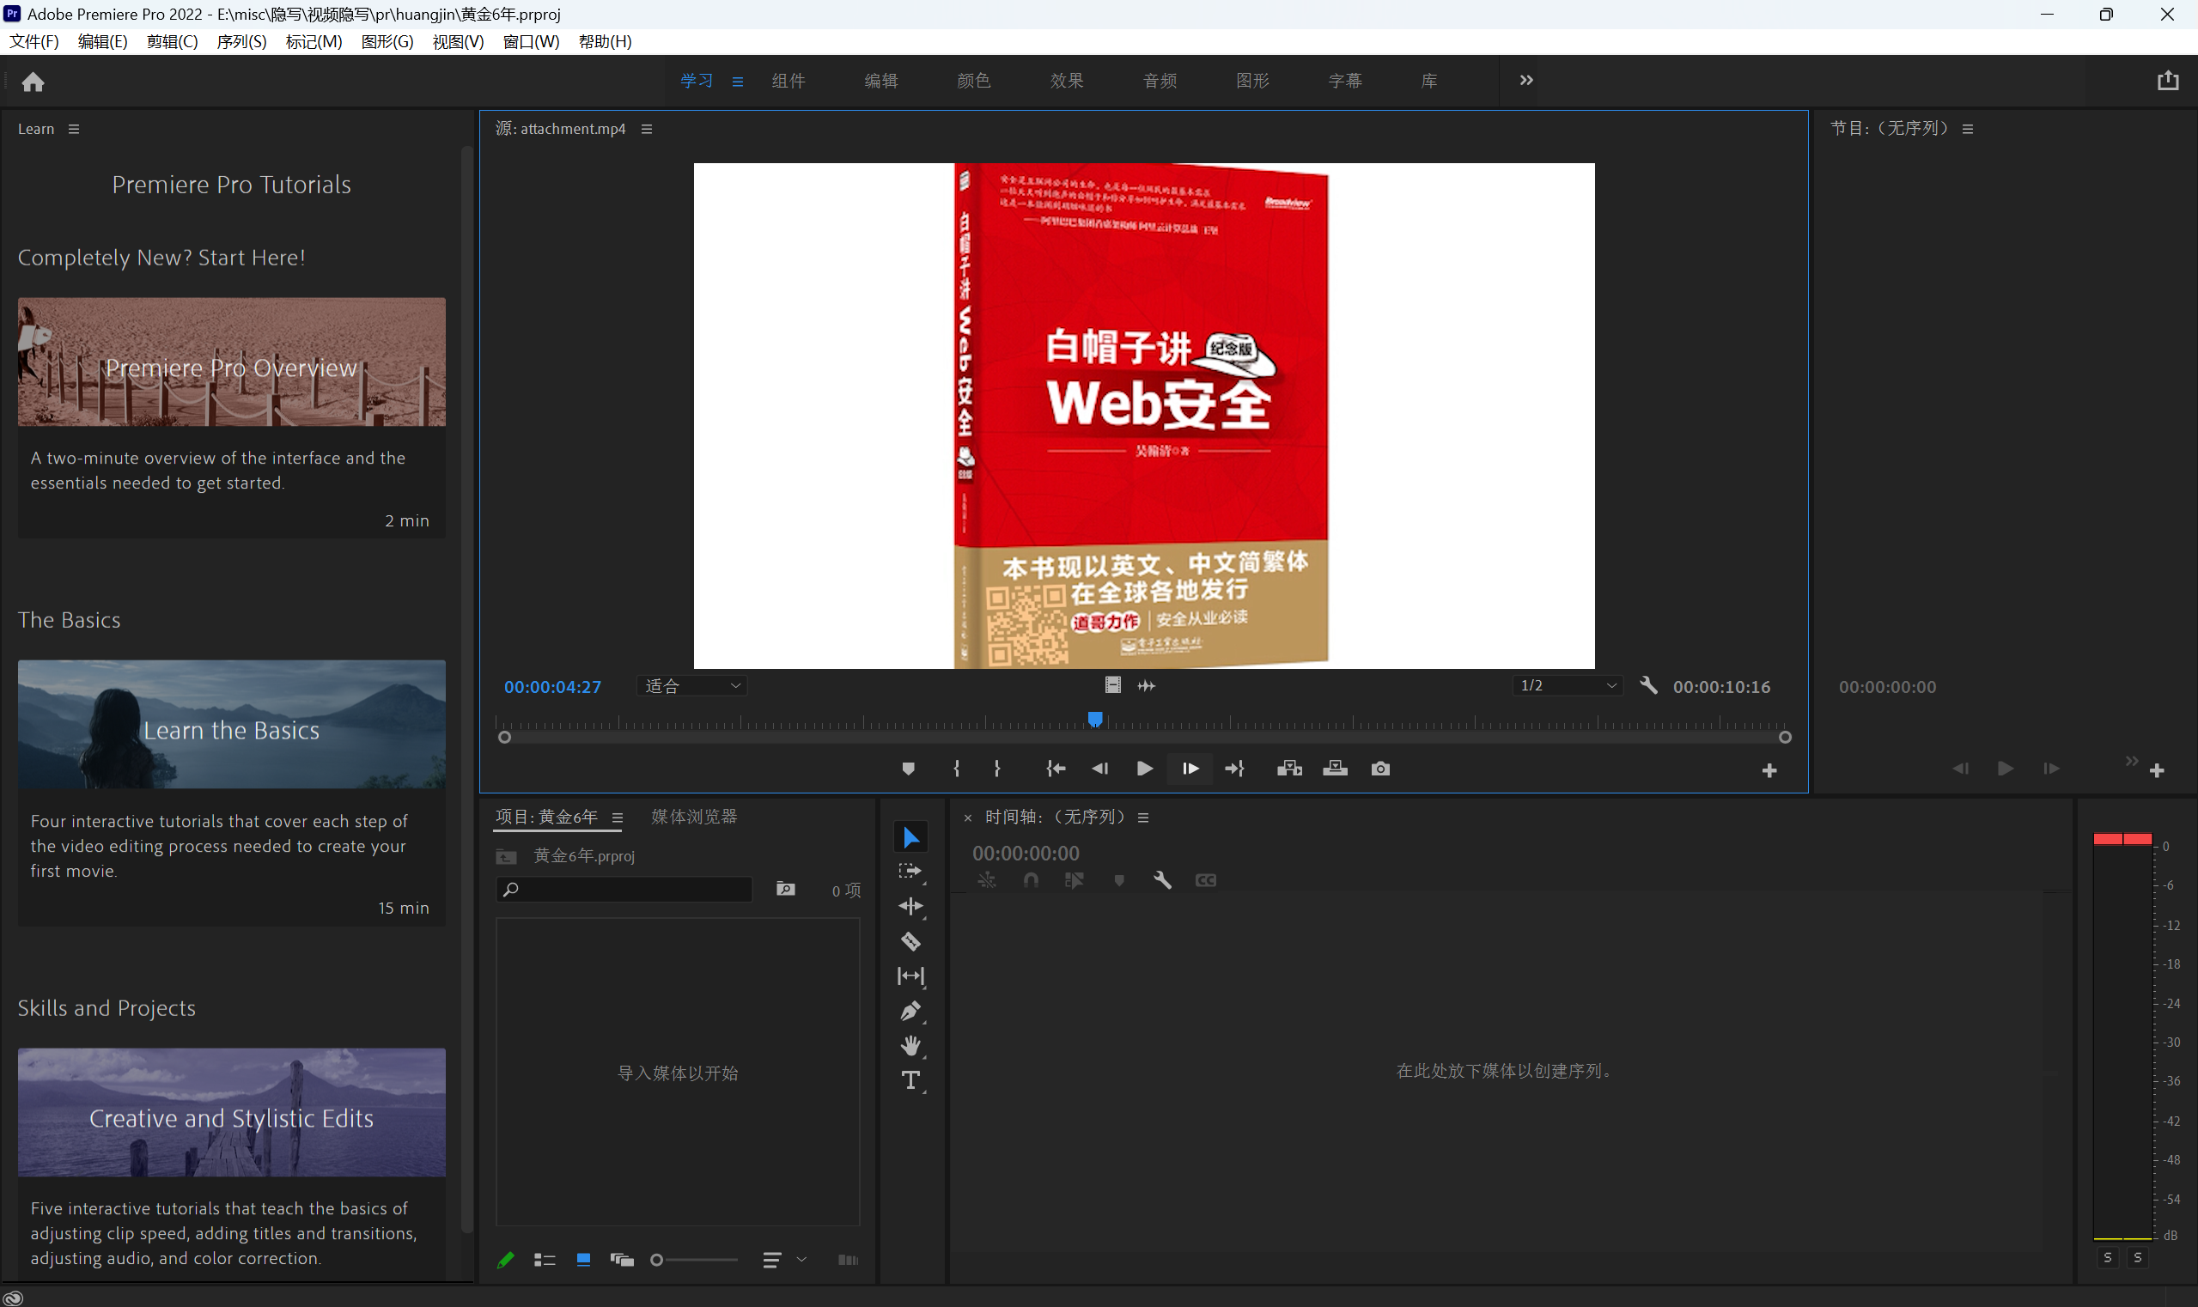
Task: Toggle left channel solo S button
Action: tap(2107, 1258)
